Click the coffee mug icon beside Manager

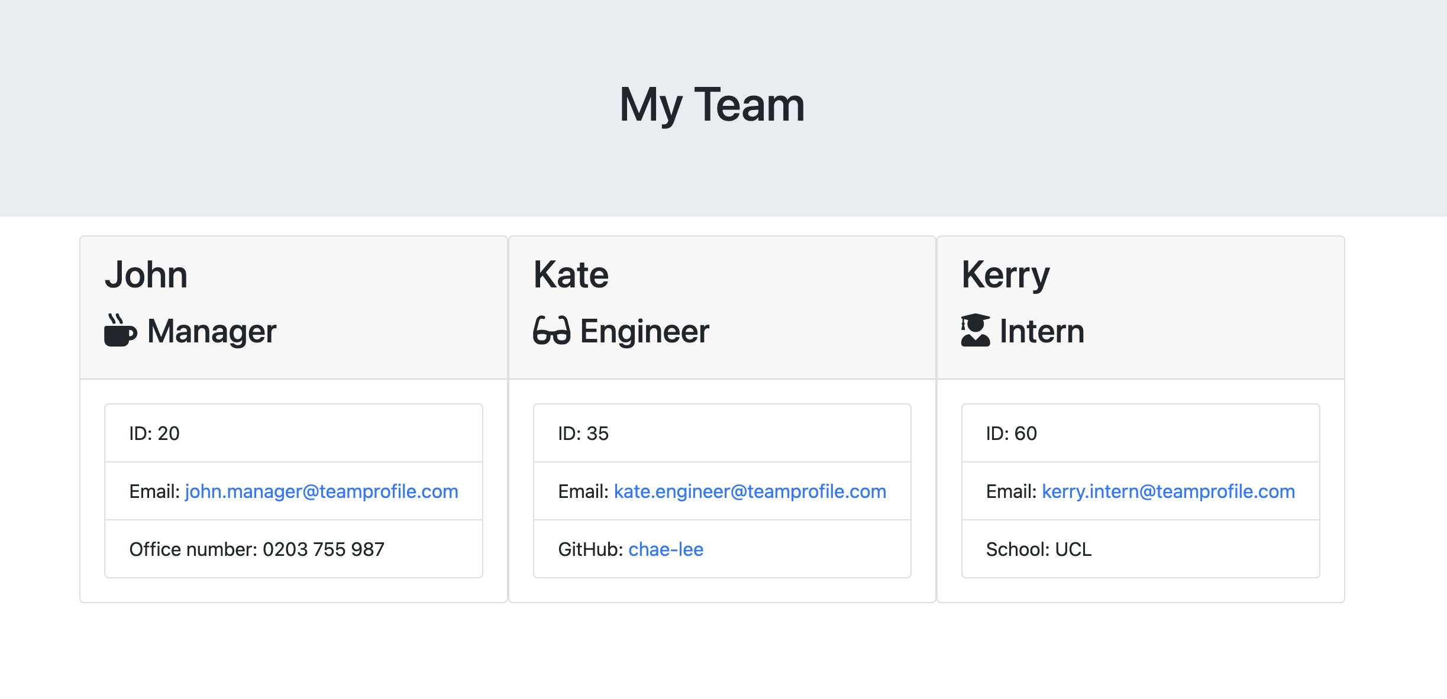121,331
